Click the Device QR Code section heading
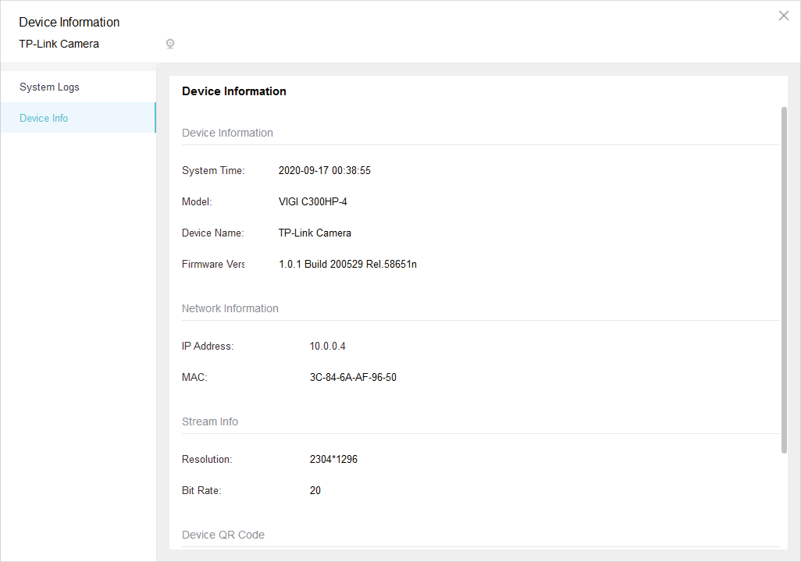The image size is (801, 562). 223,535
